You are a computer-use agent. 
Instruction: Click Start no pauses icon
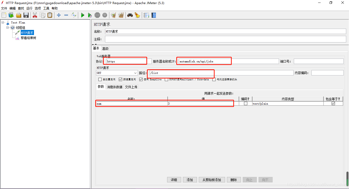[90, 15]
